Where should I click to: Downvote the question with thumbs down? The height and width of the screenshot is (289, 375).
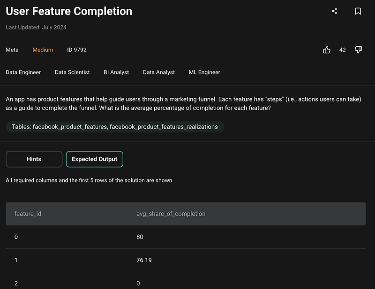358,50
